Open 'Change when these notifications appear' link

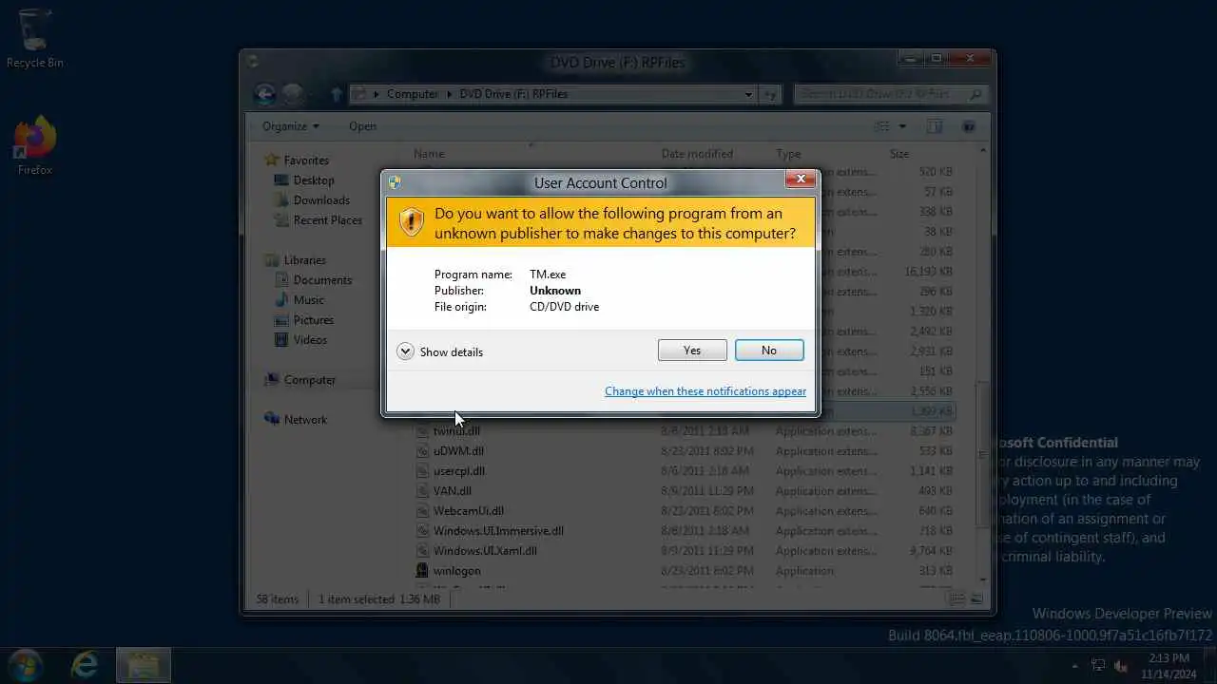click(705, 391)
